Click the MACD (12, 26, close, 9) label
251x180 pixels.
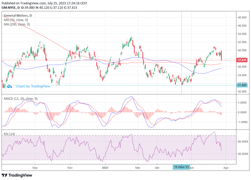[21, 98]
